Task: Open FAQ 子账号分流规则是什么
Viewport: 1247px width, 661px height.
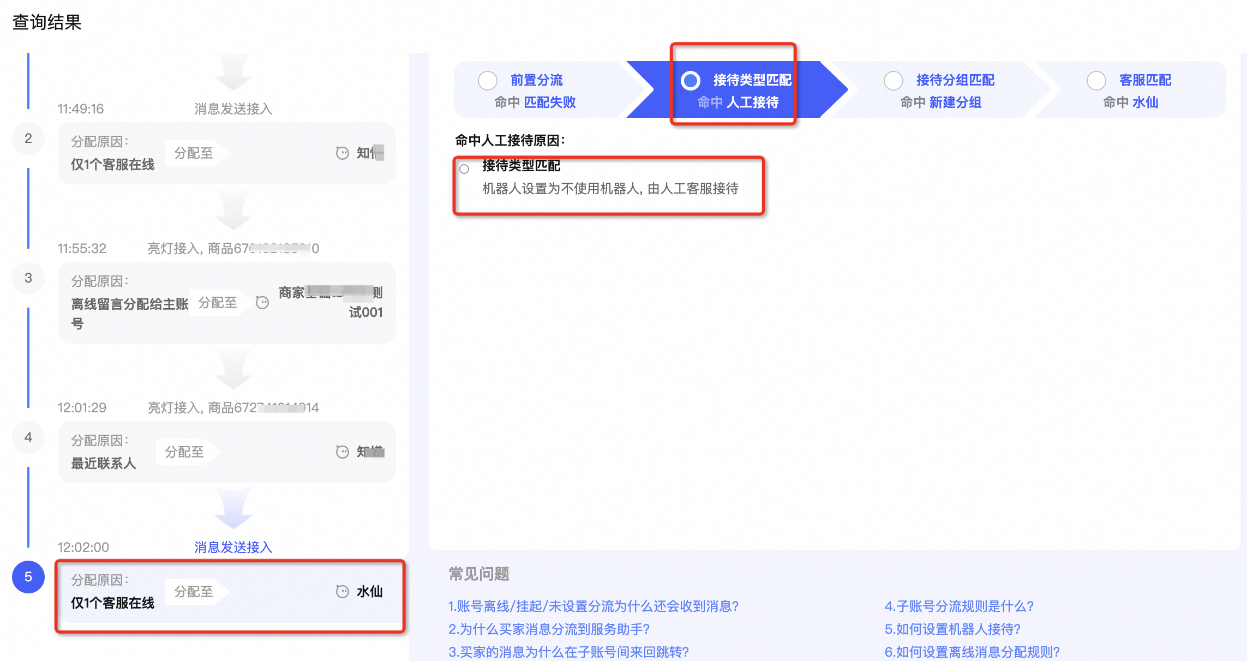Action: 959,606
